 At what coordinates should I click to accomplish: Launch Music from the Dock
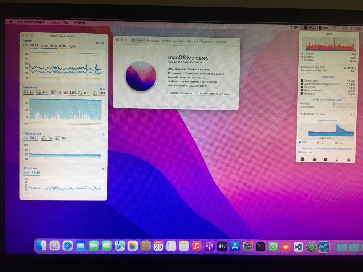197,246
